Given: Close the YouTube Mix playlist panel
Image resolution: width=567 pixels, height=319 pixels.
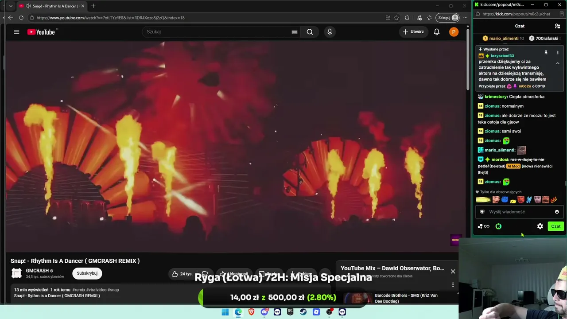Looking at the screenshot, I should point(453,271).
